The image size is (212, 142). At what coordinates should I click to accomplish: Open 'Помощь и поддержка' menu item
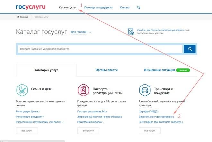tap(98, 7)
